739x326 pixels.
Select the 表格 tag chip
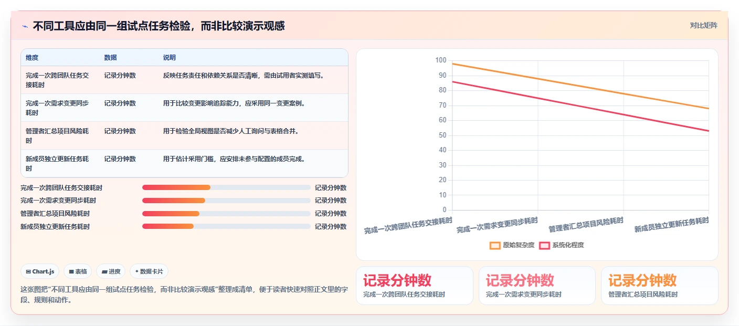78,271
